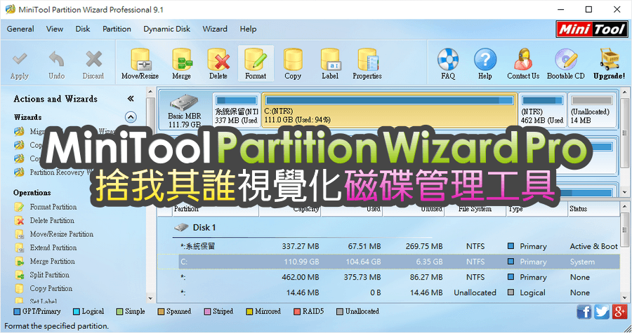Click the Move/Resize toolbar icon
This screenshot has height=333, width=632.
point(140,64)
